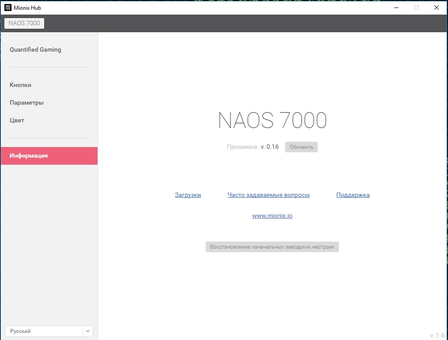Click the restore factory settings button
This screenshot has height=340, width=448.
coord(272,247)
